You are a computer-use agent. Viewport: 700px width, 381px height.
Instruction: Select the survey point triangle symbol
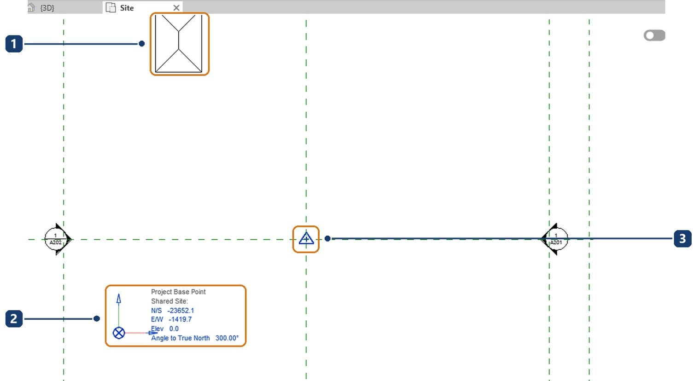[306, 239]
